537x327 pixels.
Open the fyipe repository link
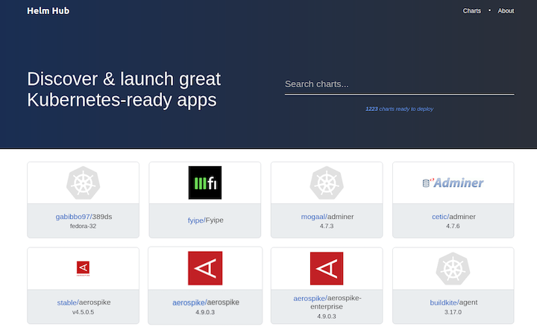click(x=197, y=220)
